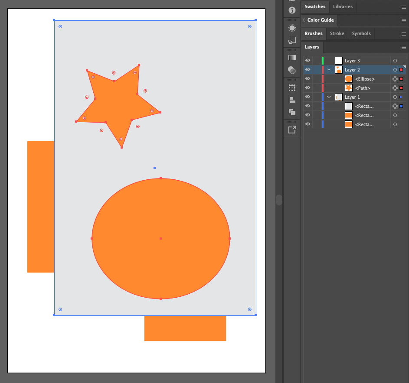Collapse the Layer 1 contents
Image resolution: width=409 pixels, height=383 pixels.
point(328,97)
